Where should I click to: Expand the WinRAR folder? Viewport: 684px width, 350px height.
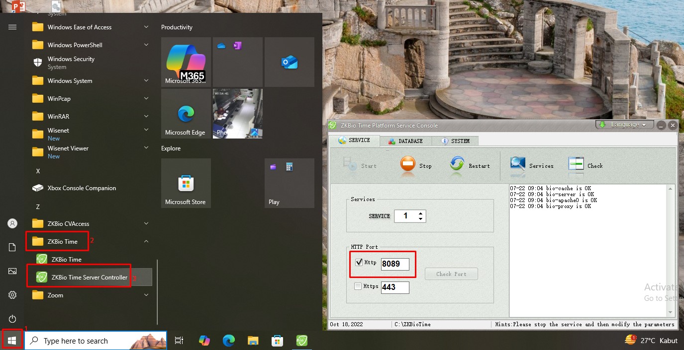coord(146,116)
